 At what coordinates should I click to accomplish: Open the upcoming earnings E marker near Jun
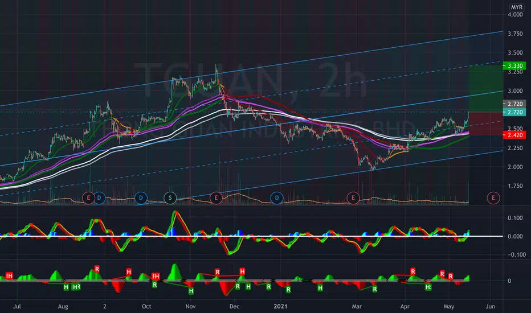pyautogui.click(x=493, y=197)
